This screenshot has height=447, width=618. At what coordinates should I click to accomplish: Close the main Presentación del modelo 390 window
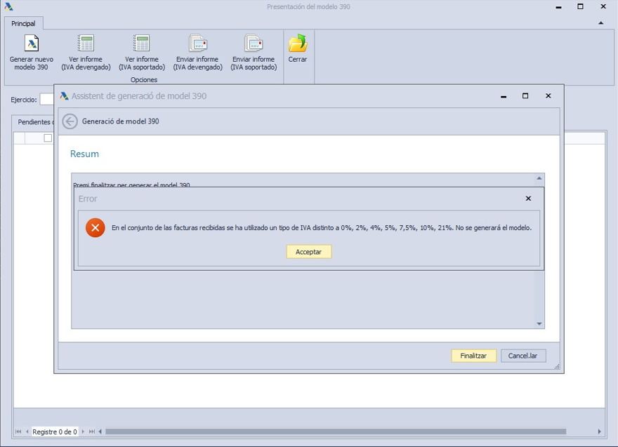603,6
